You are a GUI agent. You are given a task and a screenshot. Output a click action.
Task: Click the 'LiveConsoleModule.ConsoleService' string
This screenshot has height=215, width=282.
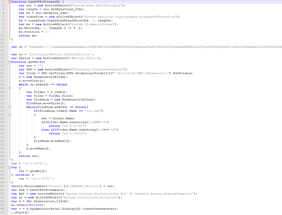(60, 54)
